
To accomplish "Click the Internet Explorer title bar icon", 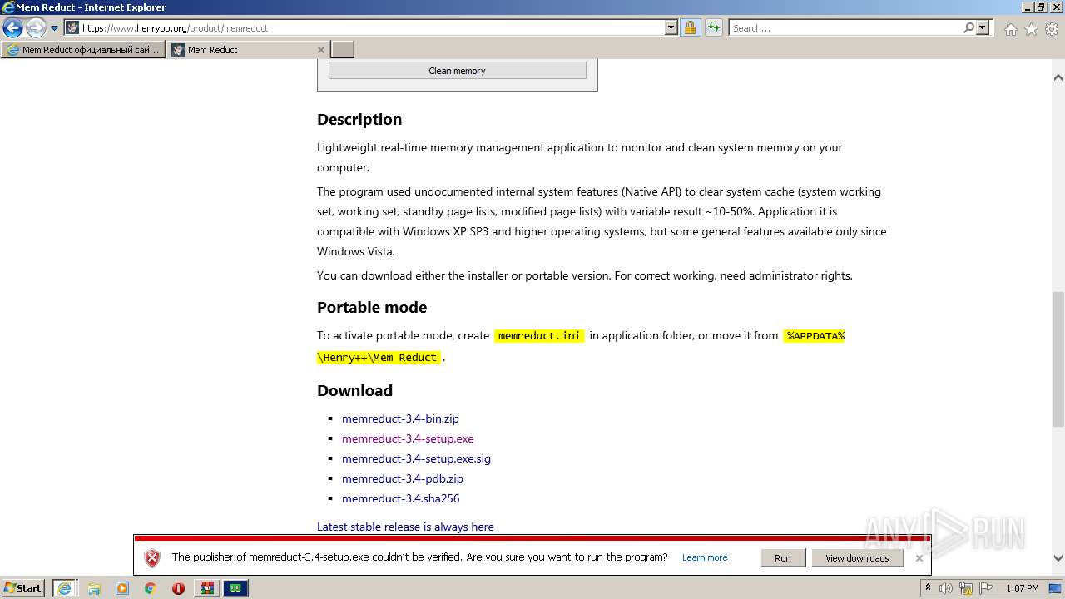I will pyautogui.click(x=8, y=7).
